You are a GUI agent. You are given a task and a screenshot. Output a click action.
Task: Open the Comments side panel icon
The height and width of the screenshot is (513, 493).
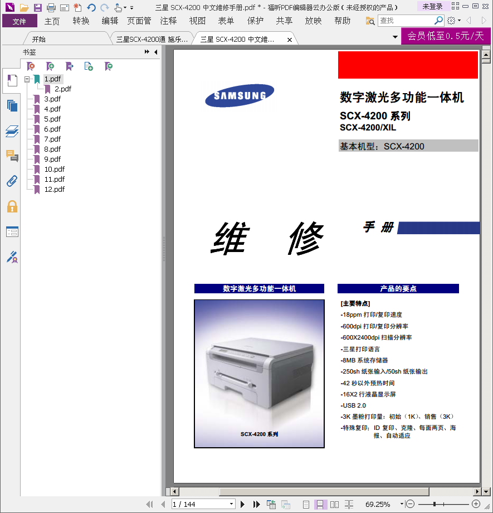[x=12, y=156]
